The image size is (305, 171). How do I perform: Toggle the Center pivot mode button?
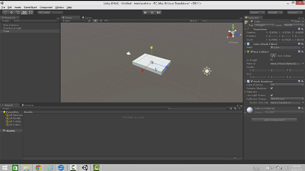(44, 12)
